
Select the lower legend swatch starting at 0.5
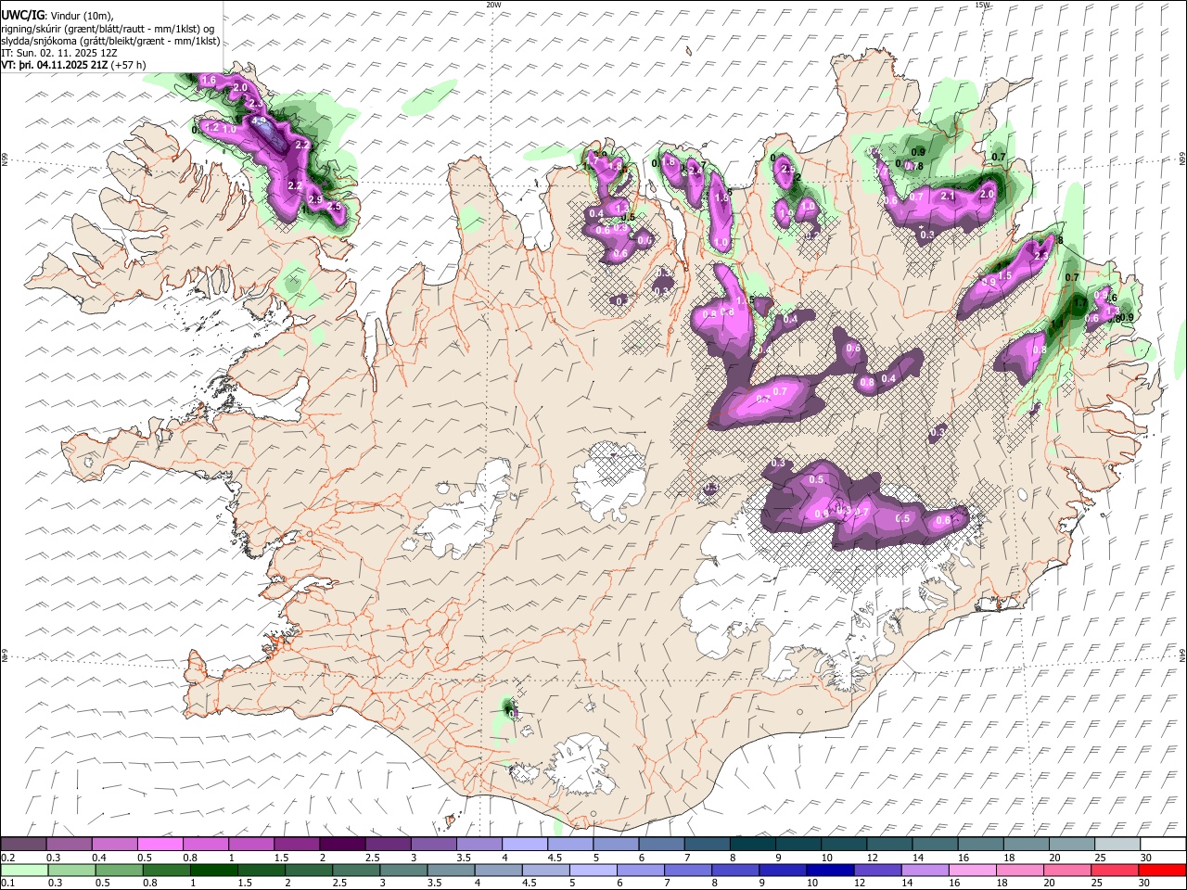[119, 870]
